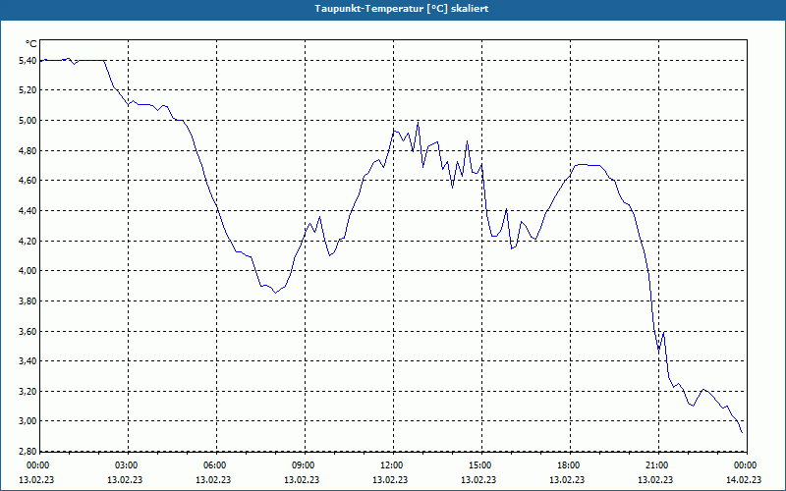Click the 5,40 y-axis value
Viewport: 786px width, 491px height.
pos(27,61)
